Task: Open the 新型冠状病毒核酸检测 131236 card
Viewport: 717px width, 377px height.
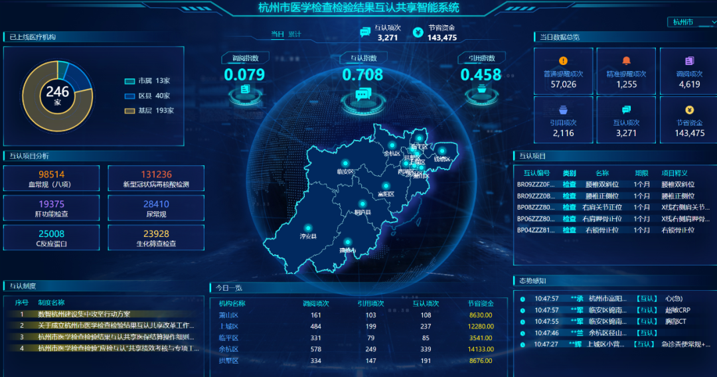Action: pos(155,179)
